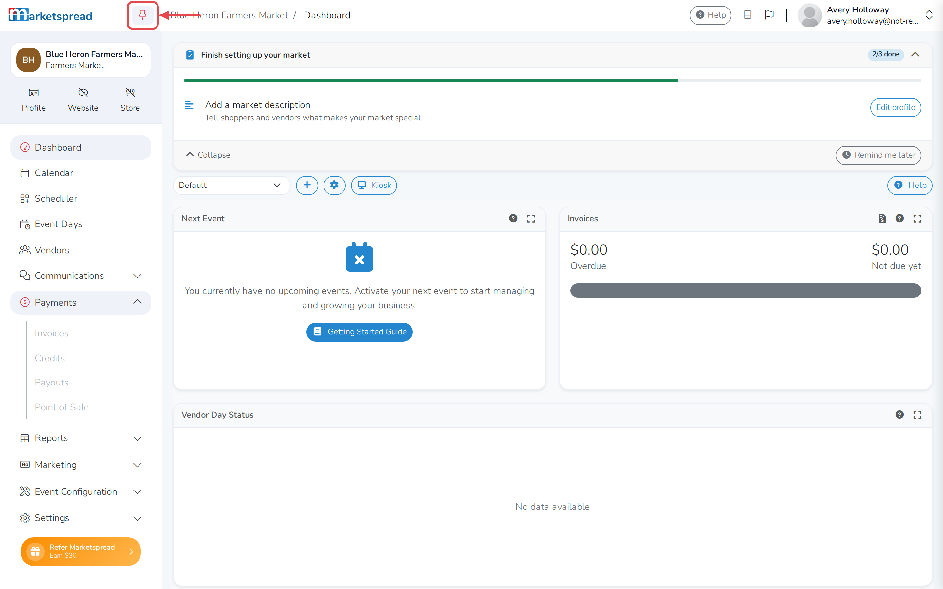This screenshot has width=943, height=589.
Task: Expand Next Event widget to fullscreen
Action: point(531,219)
